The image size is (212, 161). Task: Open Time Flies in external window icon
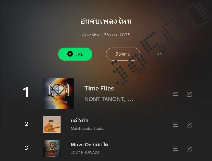point(189,94)
